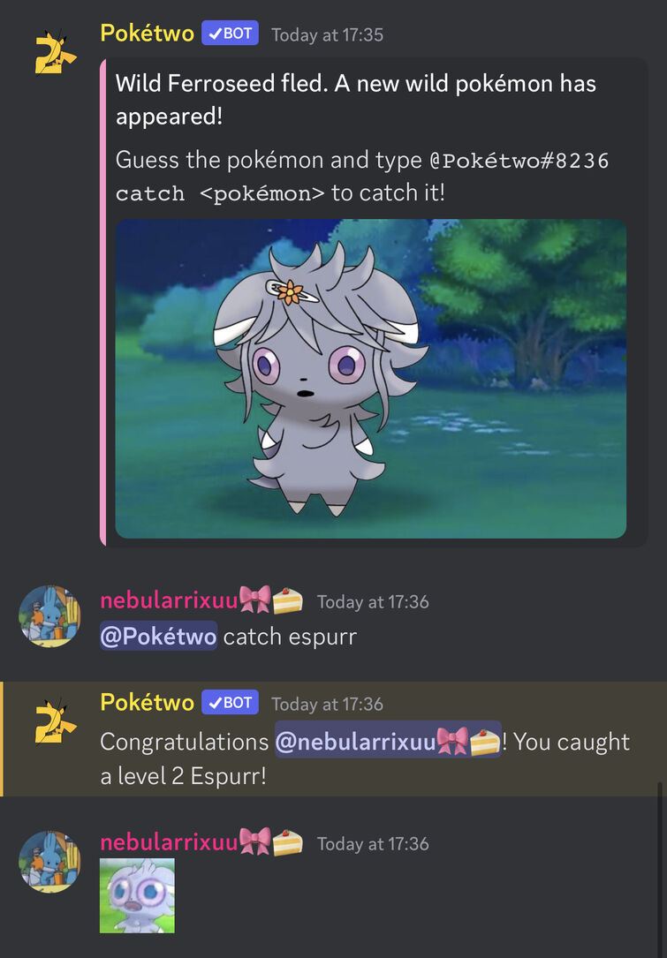Viewport: 667px width, 958px height.
Task: Click nebularrixuu avatar on last message
Action: [50, 861]
